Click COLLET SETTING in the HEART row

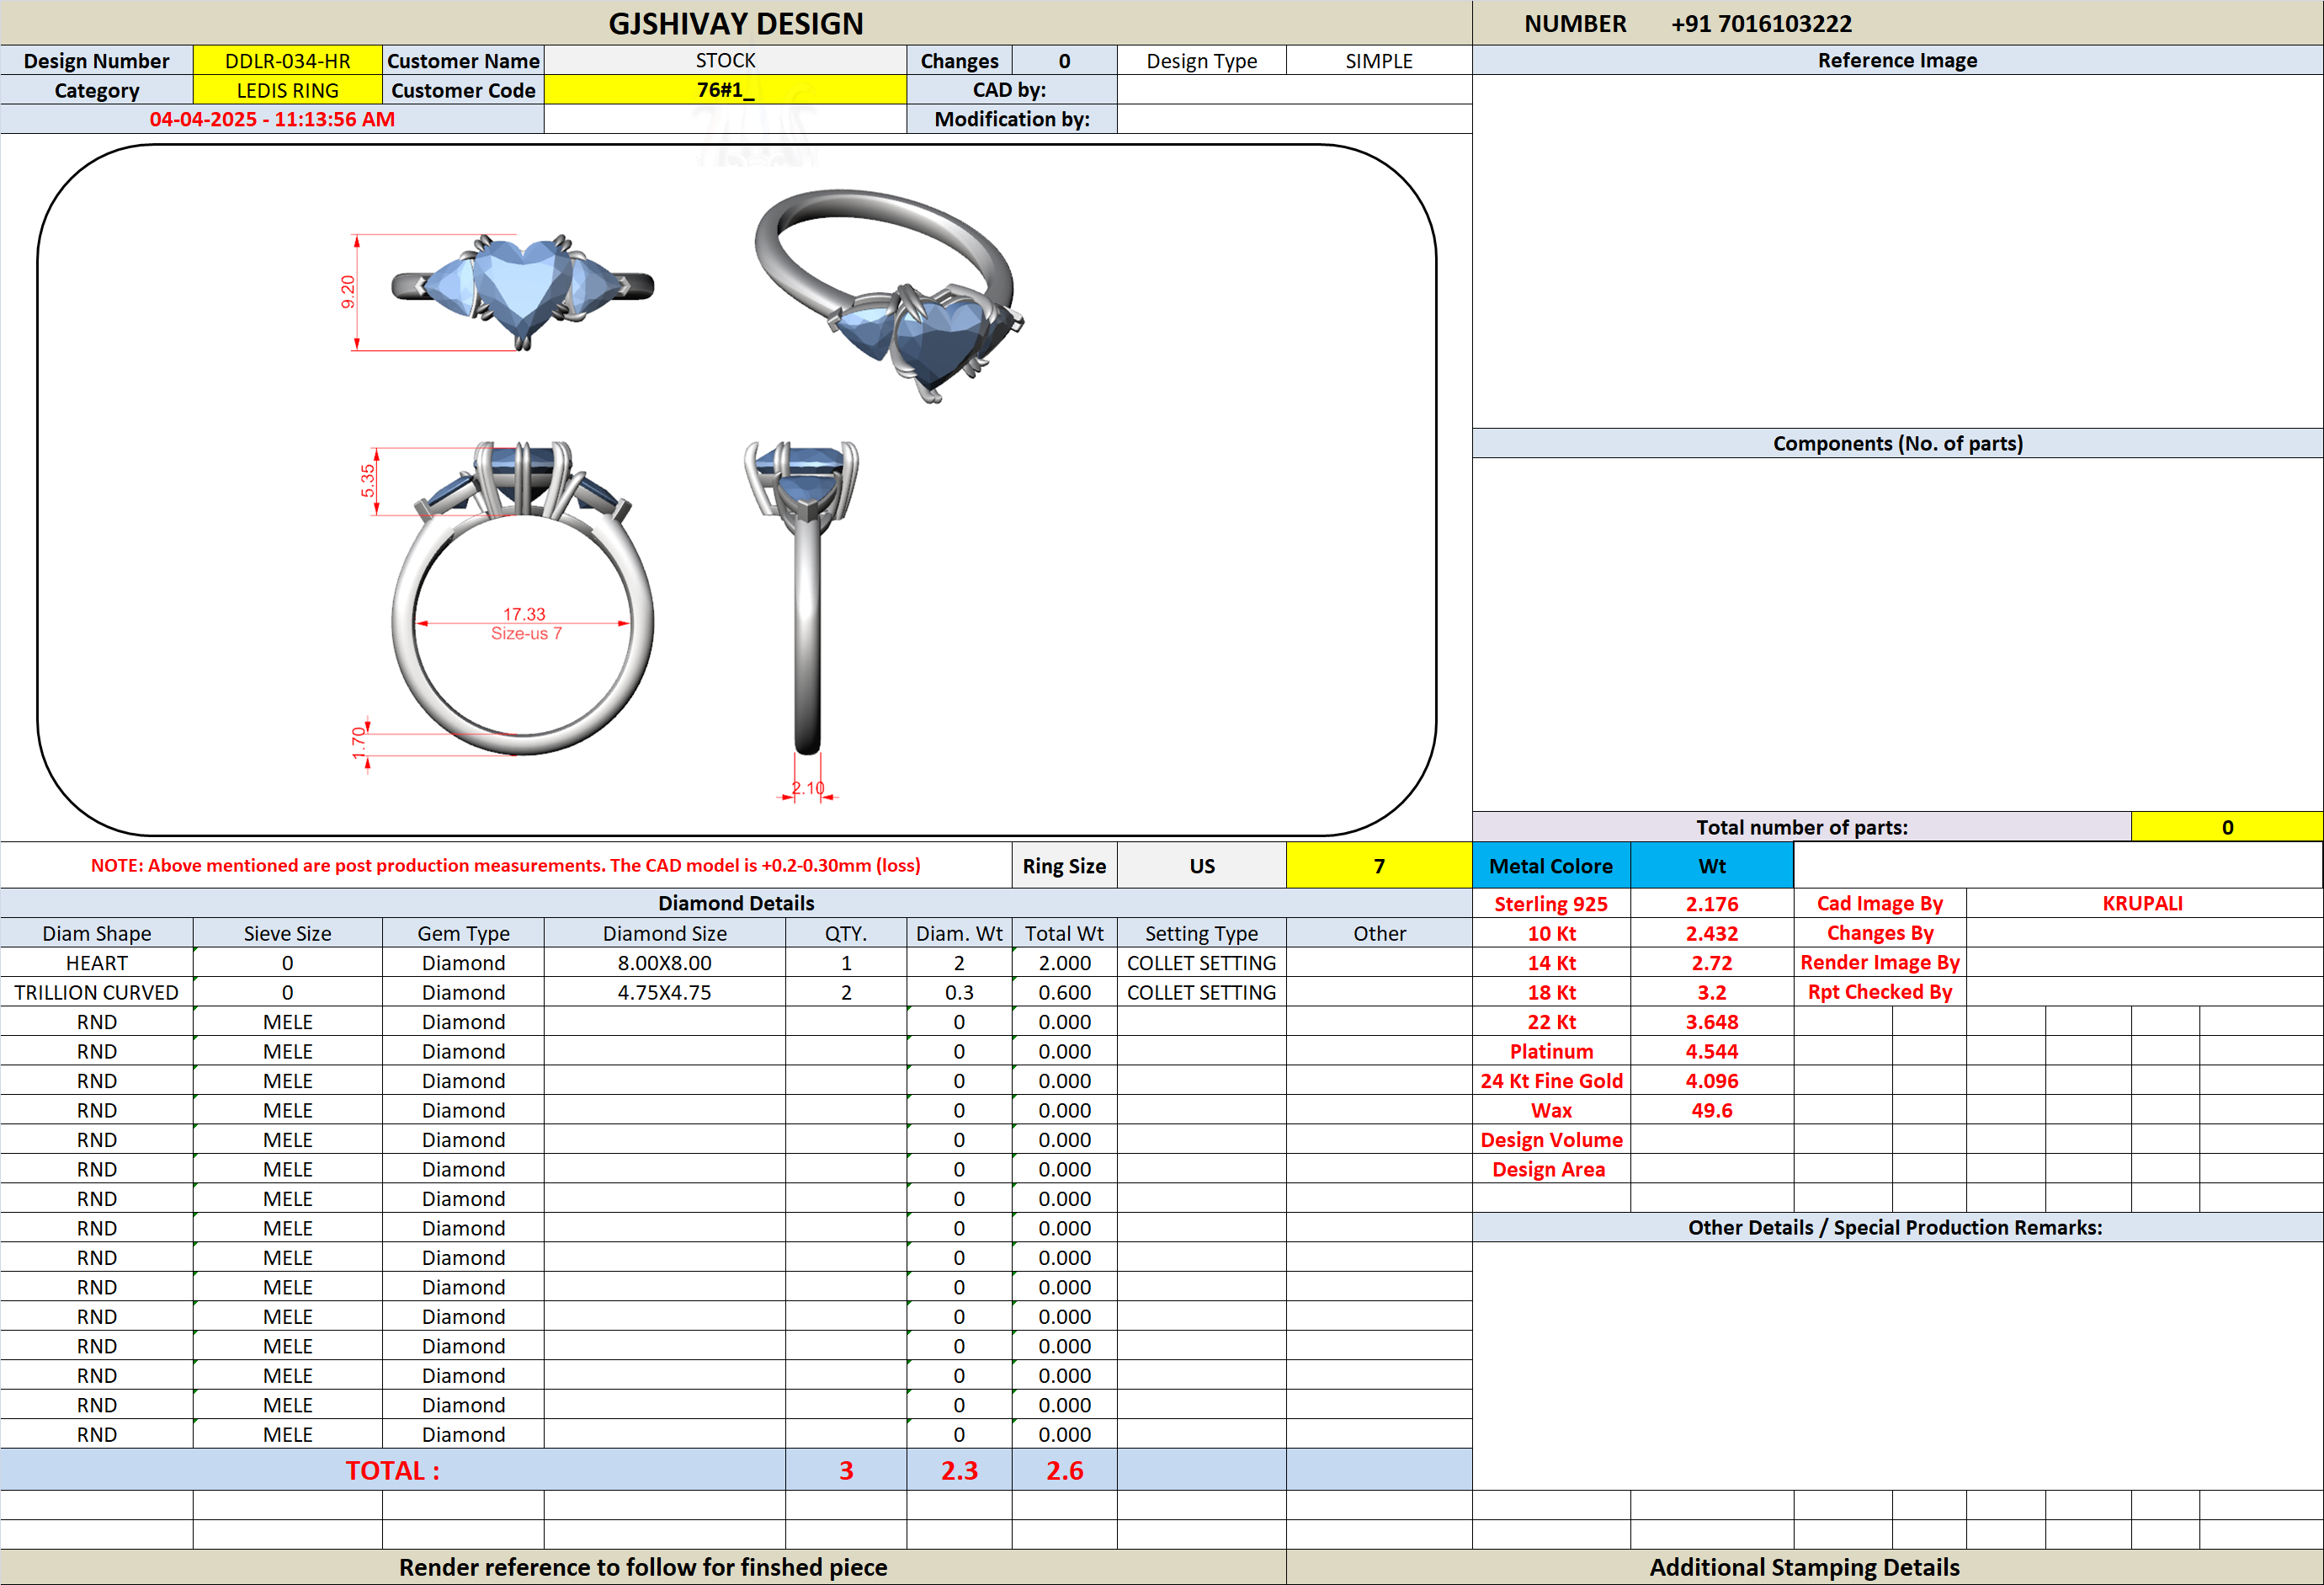click(1201, 963)
